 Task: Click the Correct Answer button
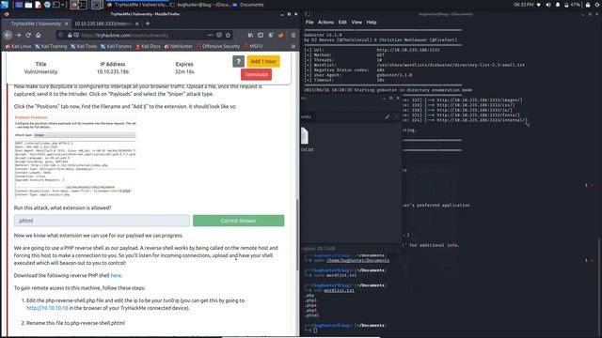[x=238, y=221]
